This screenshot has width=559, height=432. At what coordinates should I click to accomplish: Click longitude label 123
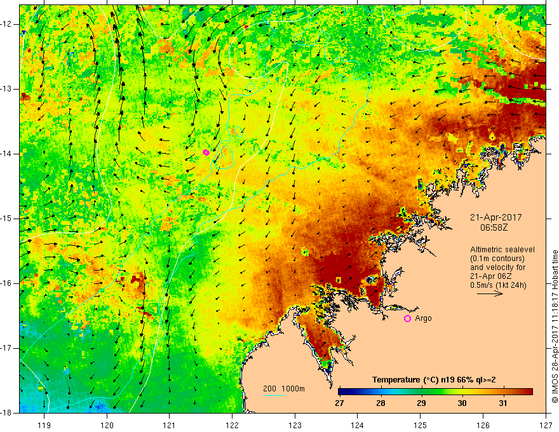point(295,425)
